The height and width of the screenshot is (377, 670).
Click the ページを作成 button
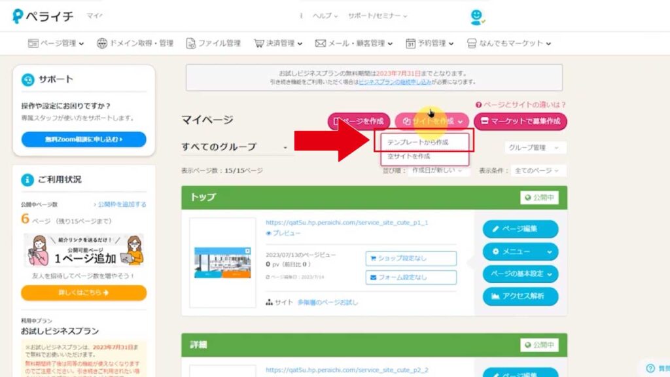pos(359,121)
